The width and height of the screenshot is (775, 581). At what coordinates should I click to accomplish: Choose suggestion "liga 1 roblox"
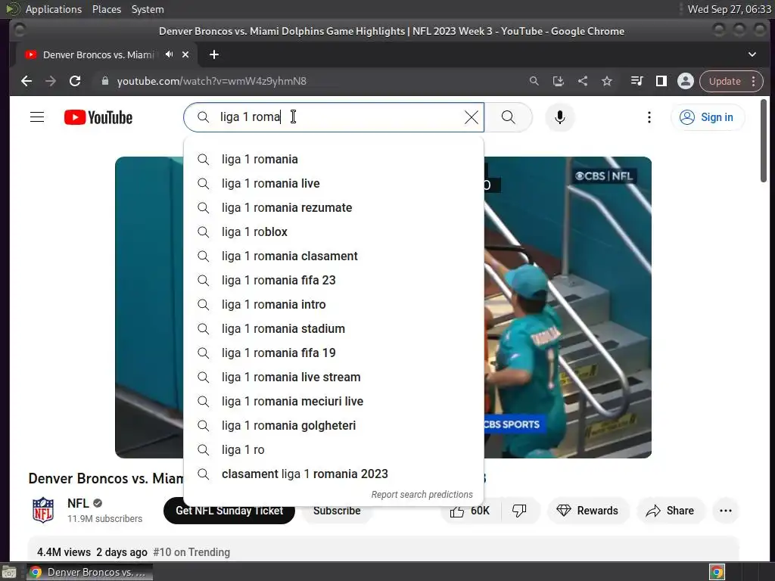334,231
